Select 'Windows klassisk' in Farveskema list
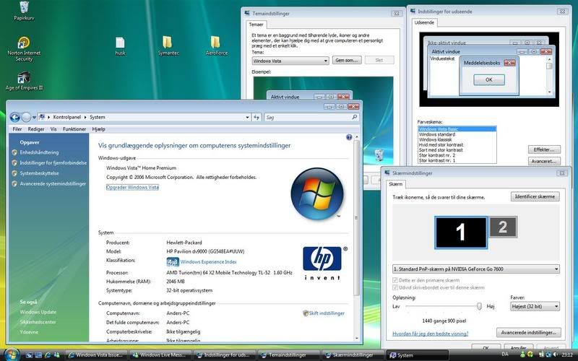 pos(436,139)
